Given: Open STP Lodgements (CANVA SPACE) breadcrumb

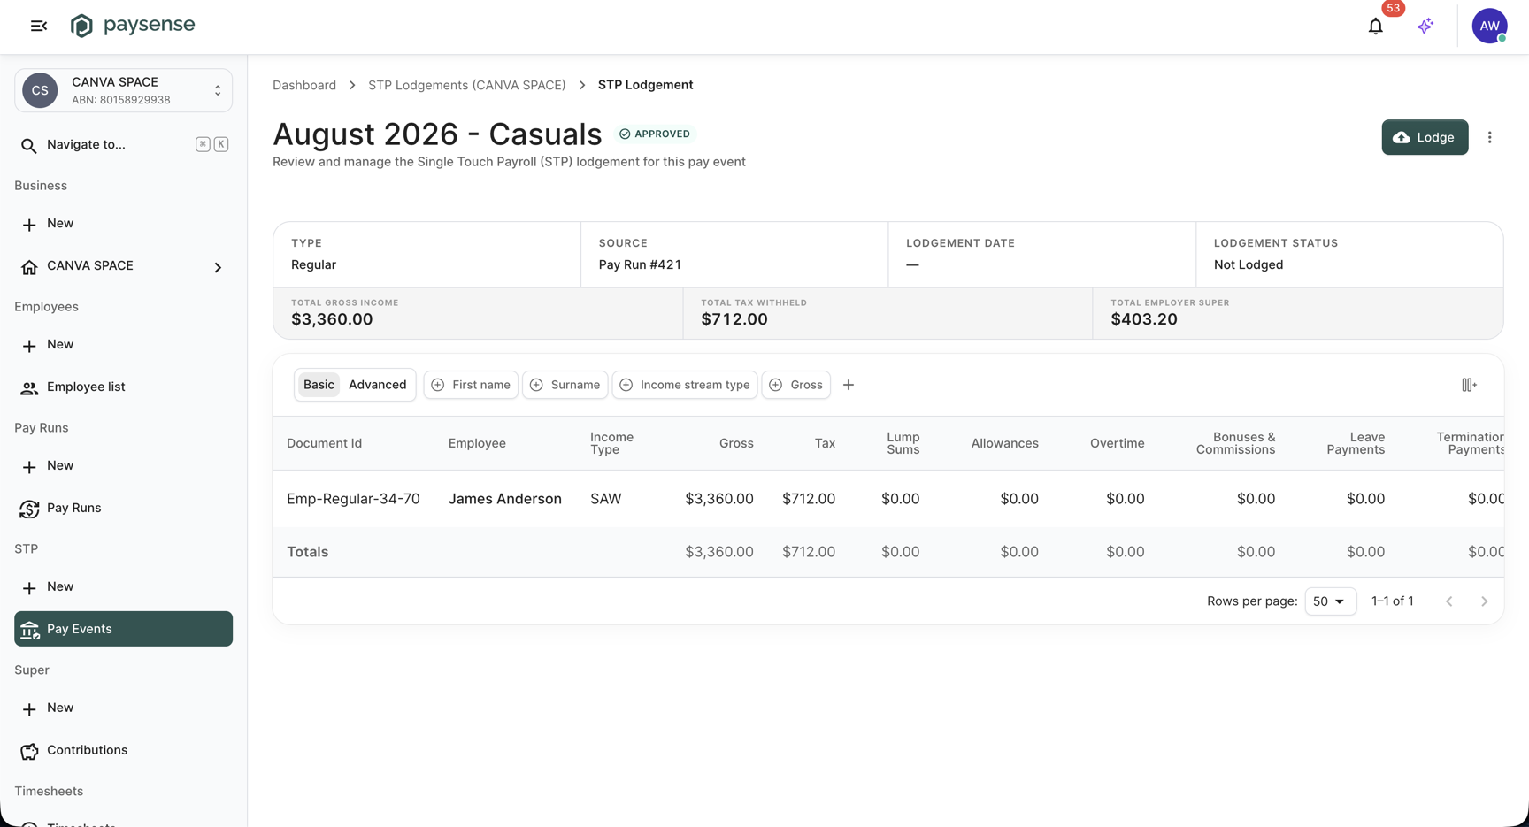Looking at the screenshot, I should [x=466, y=85].
